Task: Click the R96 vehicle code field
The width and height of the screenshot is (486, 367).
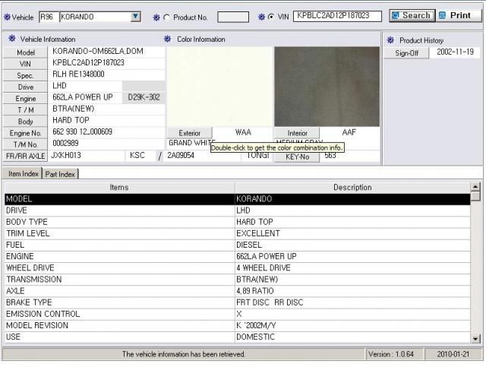Action: (x=49, y=17)
